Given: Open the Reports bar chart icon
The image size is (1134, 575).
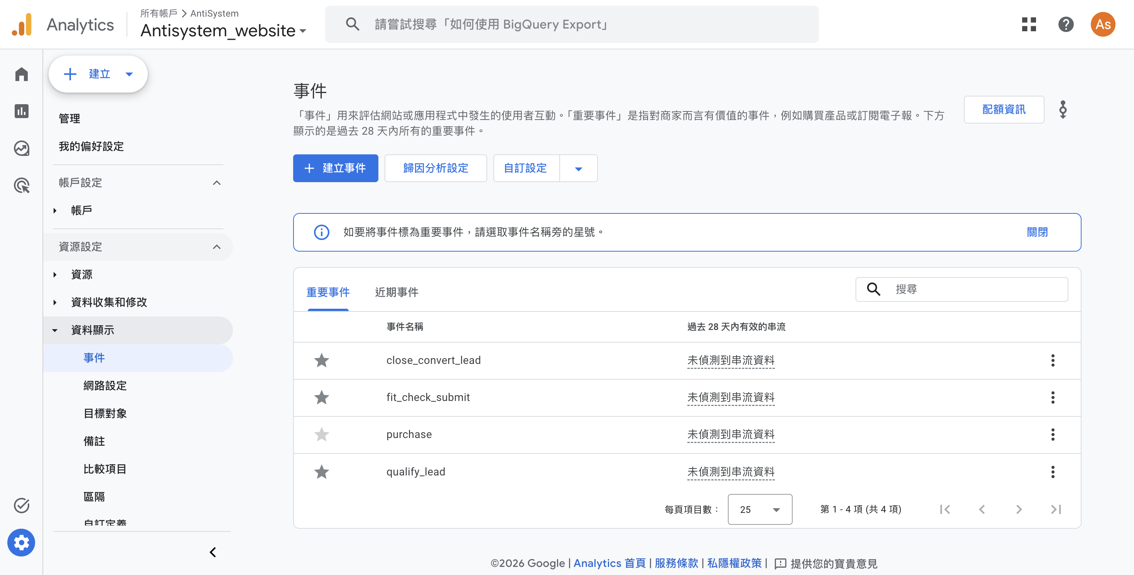Looking at the screenshot, I should 21,111.
